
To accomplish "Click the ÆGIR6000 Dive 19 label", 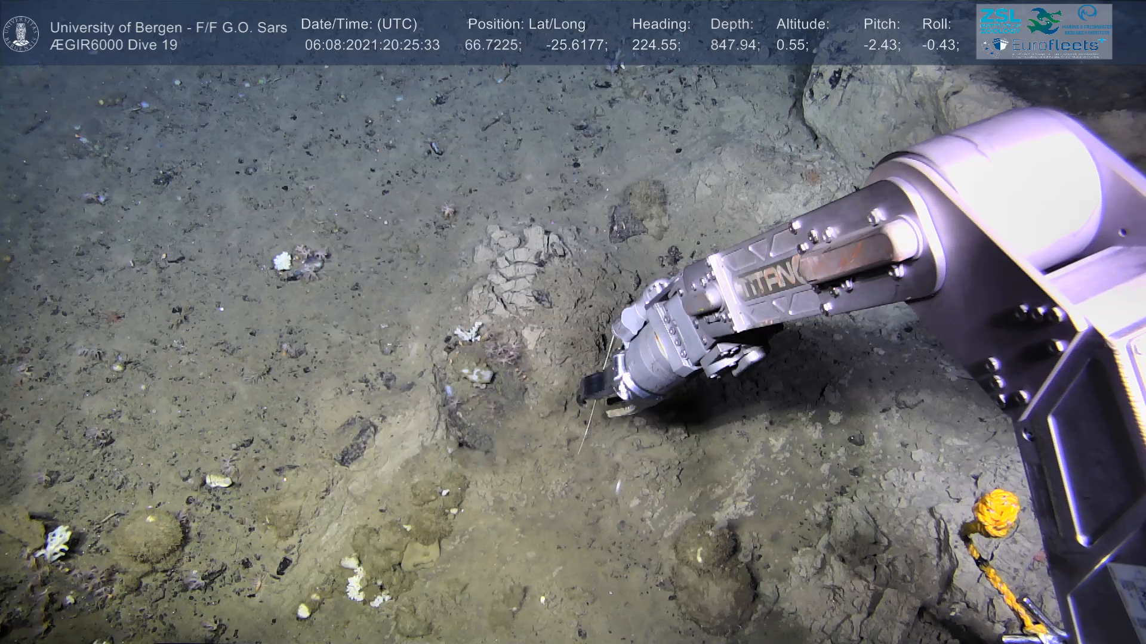I will (113, 45).
